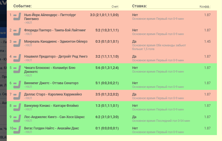Image resolution: width=222 pixels, height=141 pixels.
Task: Open Монреаль Канадиенс - Эдмонтон Ойлерз event
Action: (56, 41)
